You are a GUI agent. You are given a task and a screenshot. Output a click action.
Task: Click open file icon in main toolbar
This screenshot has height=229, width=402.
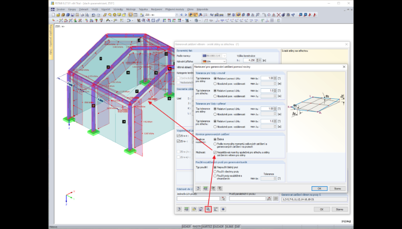58,15
